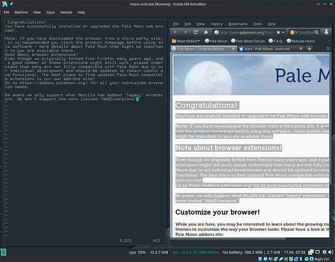Click the magnifier search icon in search box
Image resolution: width=335 pixels, height=262 pixels.
317,32
